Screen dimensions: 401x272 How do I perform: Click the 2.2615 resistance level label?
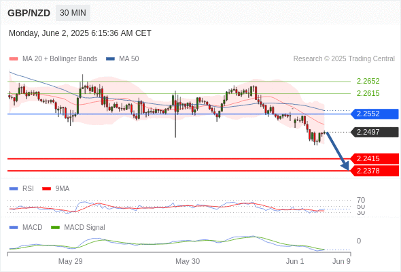click(x=368, y=93)
